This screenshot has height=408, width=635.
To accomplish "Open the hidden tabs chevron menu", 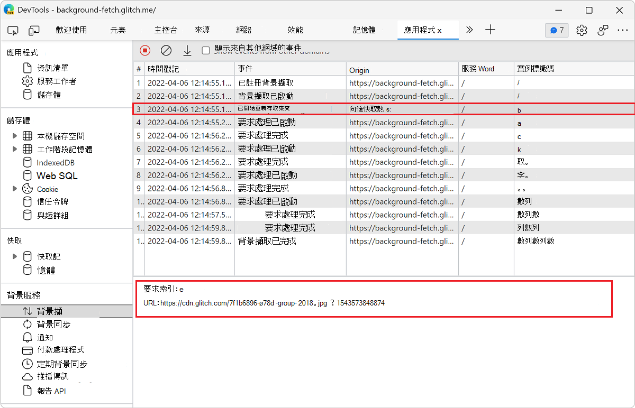I will [469, 30].
